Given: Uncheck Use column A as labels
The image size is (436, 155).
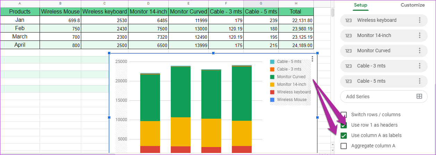Looking at the screenshot, I should pos(344,136).
